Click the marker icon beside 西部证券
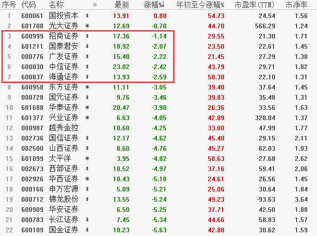 pos(87,169)
